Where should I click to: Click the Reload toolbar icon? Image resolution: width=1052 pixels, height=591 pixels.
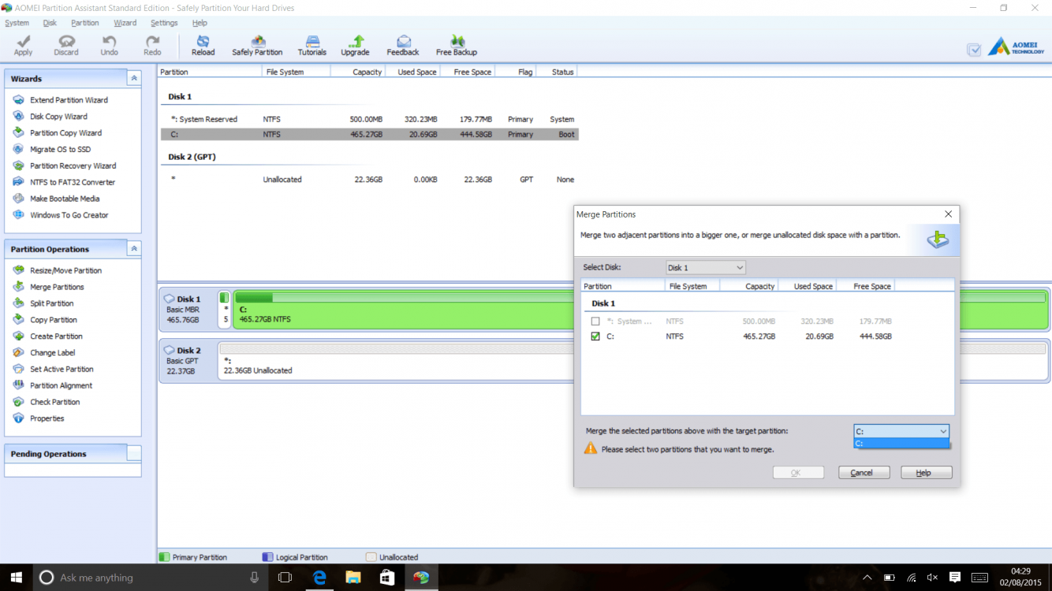tap(203, 45)
